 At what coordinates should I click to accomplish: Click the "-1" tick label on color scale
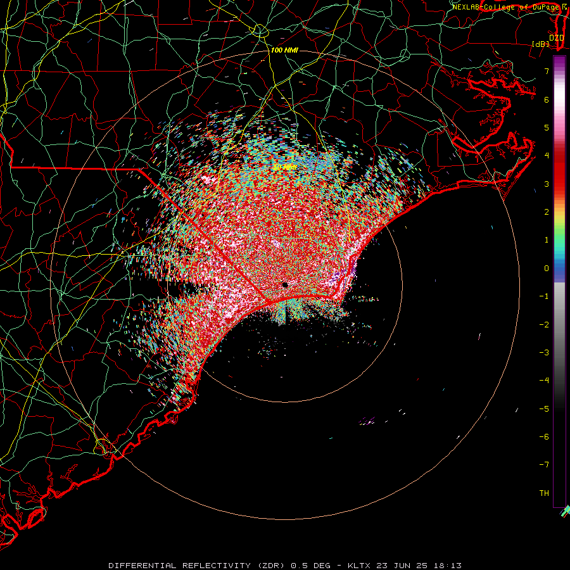pyautogui.click(x=544, y=296)
